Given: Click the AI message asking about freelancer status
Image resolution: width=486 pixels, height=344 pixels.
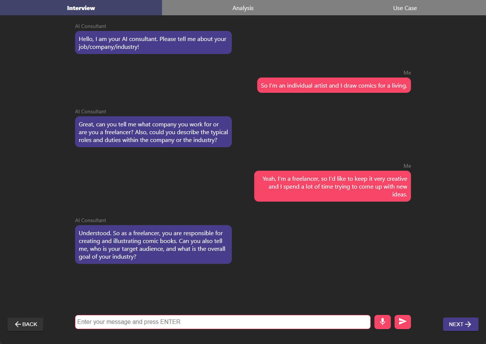Looking at the screenshot, I should [x=153, y=132].
